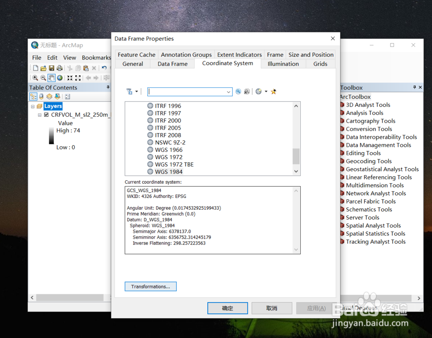The width and height of the screenshot is (432, 338).
Task: Open Data Management Tools toolbox
Action: pyautogui.click(x=378, y=145)
